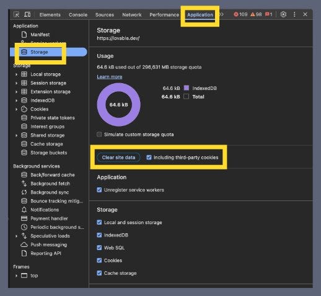Select the inspect element picker icon
The width and height of the screenshot is (321, 296).
(x=16, y=14)
